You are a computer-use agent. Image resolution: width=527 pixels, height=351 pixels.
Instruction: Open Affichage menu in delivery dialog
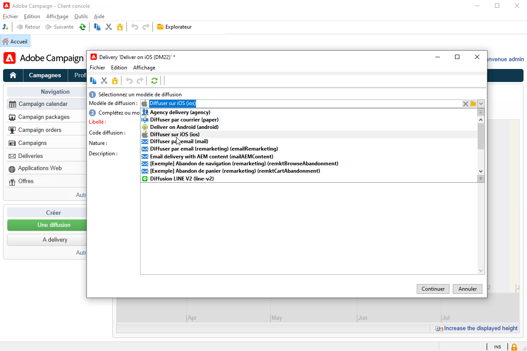coord(144,68)
